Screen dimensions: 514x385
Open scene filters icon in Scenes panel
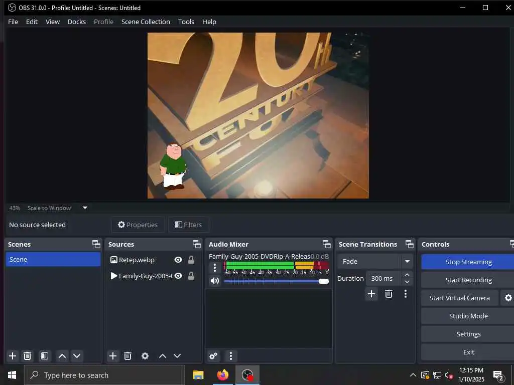[45, 356]
